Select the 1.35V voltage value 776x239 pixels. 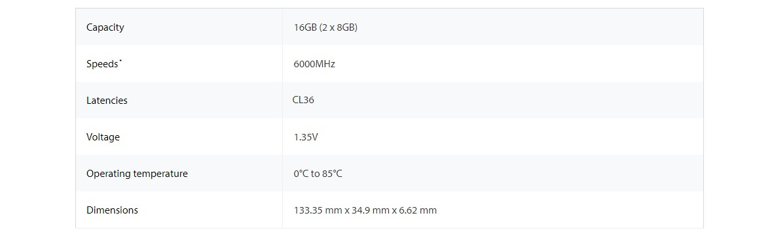pyautogui.click(x=306, y=137)
